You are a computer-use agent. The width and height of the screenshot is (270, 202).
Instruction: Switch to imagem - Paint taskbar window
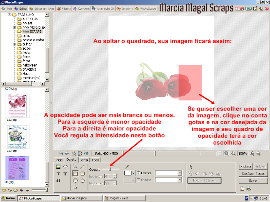pyautogui.click(x=124, y=198)
